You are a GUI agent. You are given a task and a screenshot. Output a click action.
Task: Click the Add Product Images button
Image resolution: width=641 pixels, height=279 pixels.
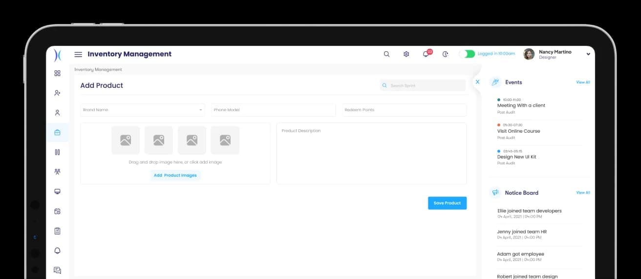pos(175,175)
